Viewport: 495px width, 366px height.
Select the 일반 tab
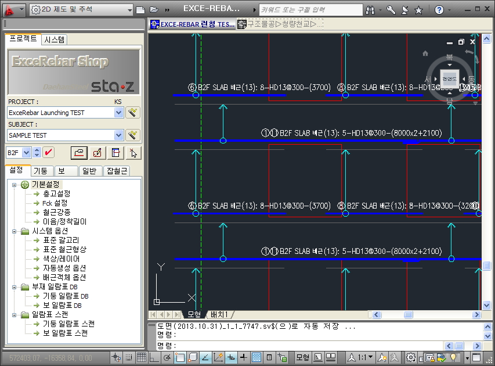coord(89,171)
